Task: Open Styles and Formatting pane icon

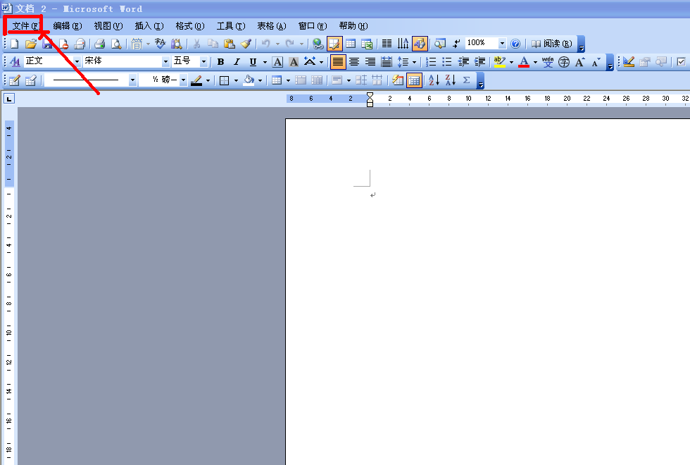Action: [x=15, y=62]
